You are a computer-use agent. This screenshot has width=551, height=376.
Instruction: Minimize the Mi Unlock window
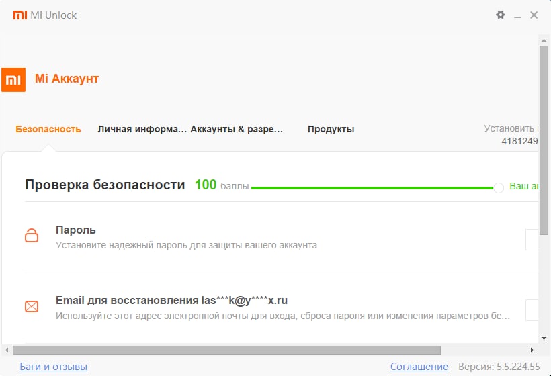517,16
